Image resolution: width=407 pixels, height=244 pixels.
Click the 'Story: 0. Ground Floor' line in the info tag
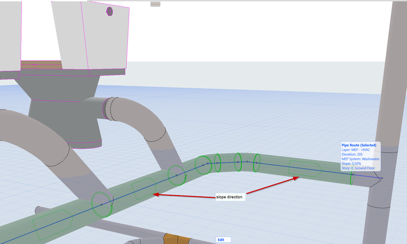pos(358,168)
